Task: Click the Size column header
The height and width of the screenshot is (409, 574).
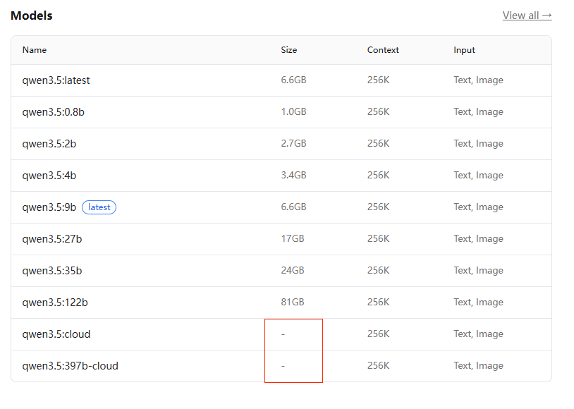Action: [289, 50]
